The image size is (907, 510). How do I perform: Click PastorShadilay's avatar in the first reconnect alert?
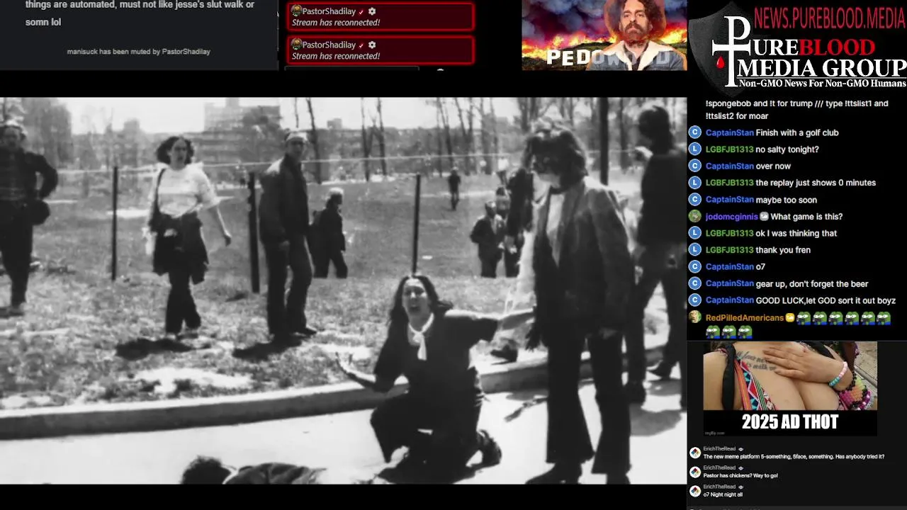coord(296,11)
